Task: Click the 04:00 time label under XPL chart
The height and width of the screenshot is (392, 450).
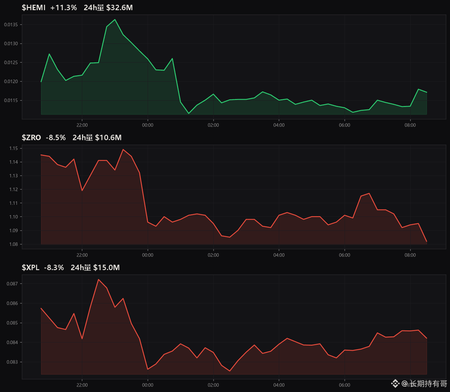Action: pyautogui.click(x=279, y=385)
